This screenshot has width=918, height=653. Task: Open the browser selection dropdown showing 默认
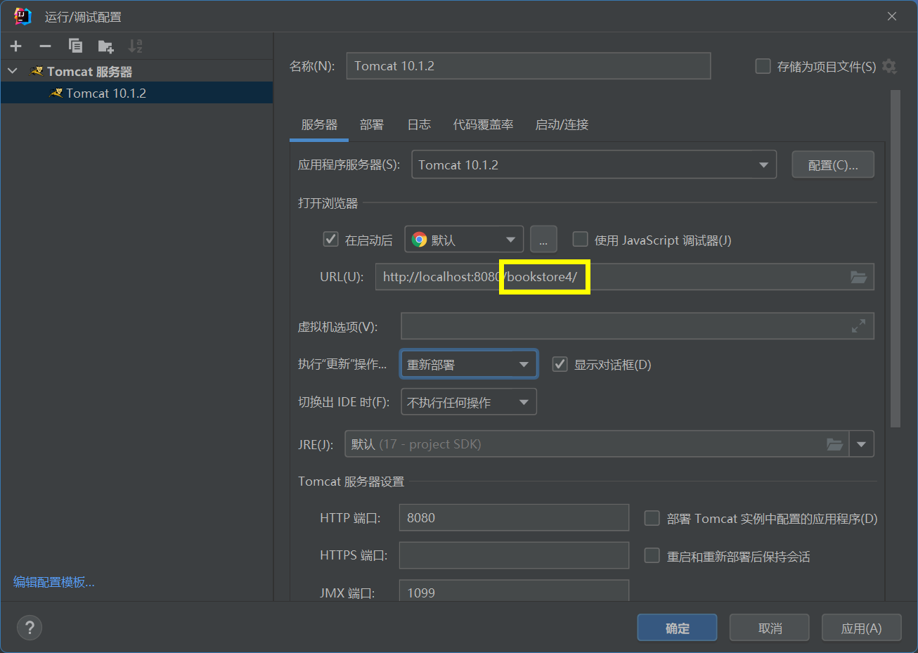(x=464, y=240)
